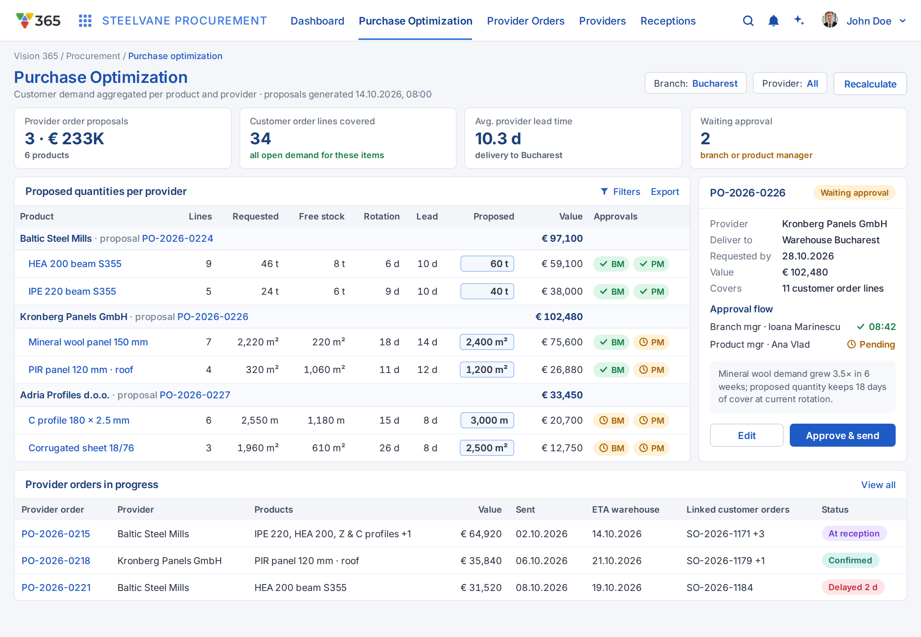The image size is (921, 637).
Task: Click the PM approved badge for IPE 220 beam
Action: coord(651,291)
